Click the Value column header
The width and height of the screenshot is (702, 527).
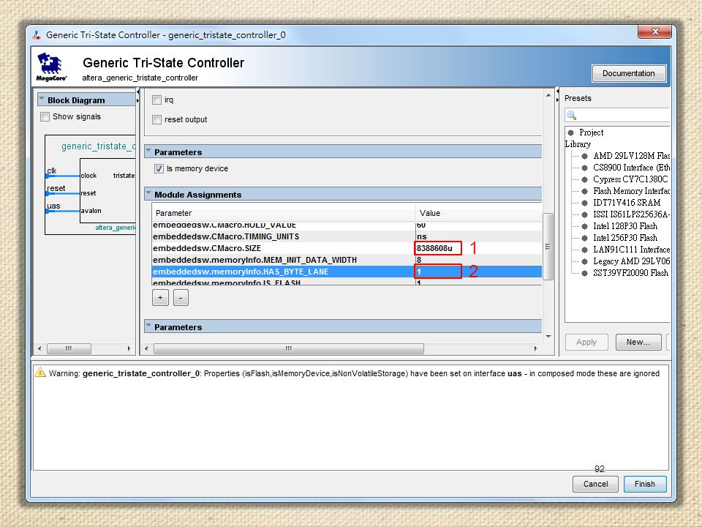click(x=478, y=213)
